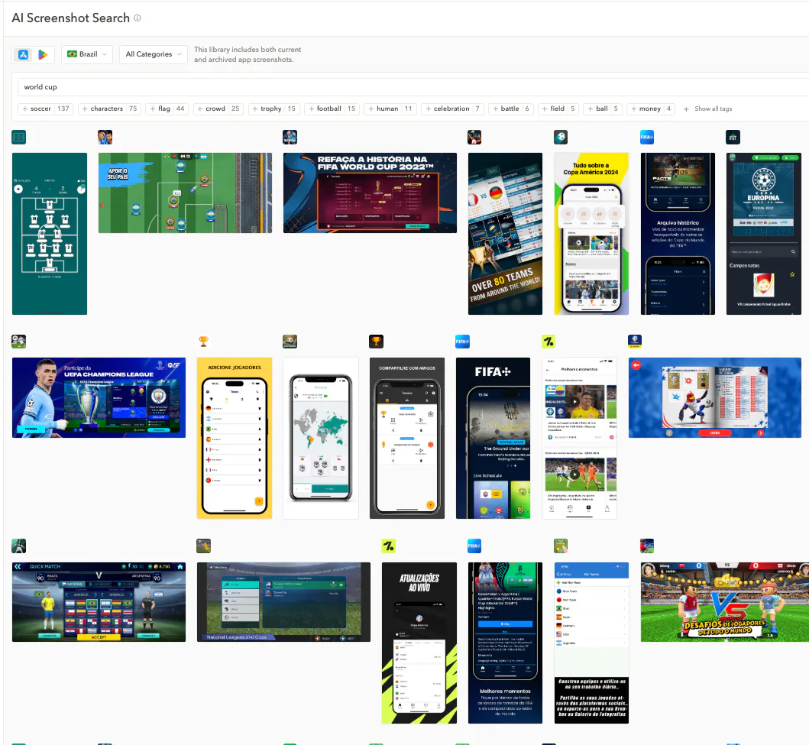This screenshot has height=745, width=809.
Task: Open the app icon above Quick Match screenshot
Action: point(18,546)
